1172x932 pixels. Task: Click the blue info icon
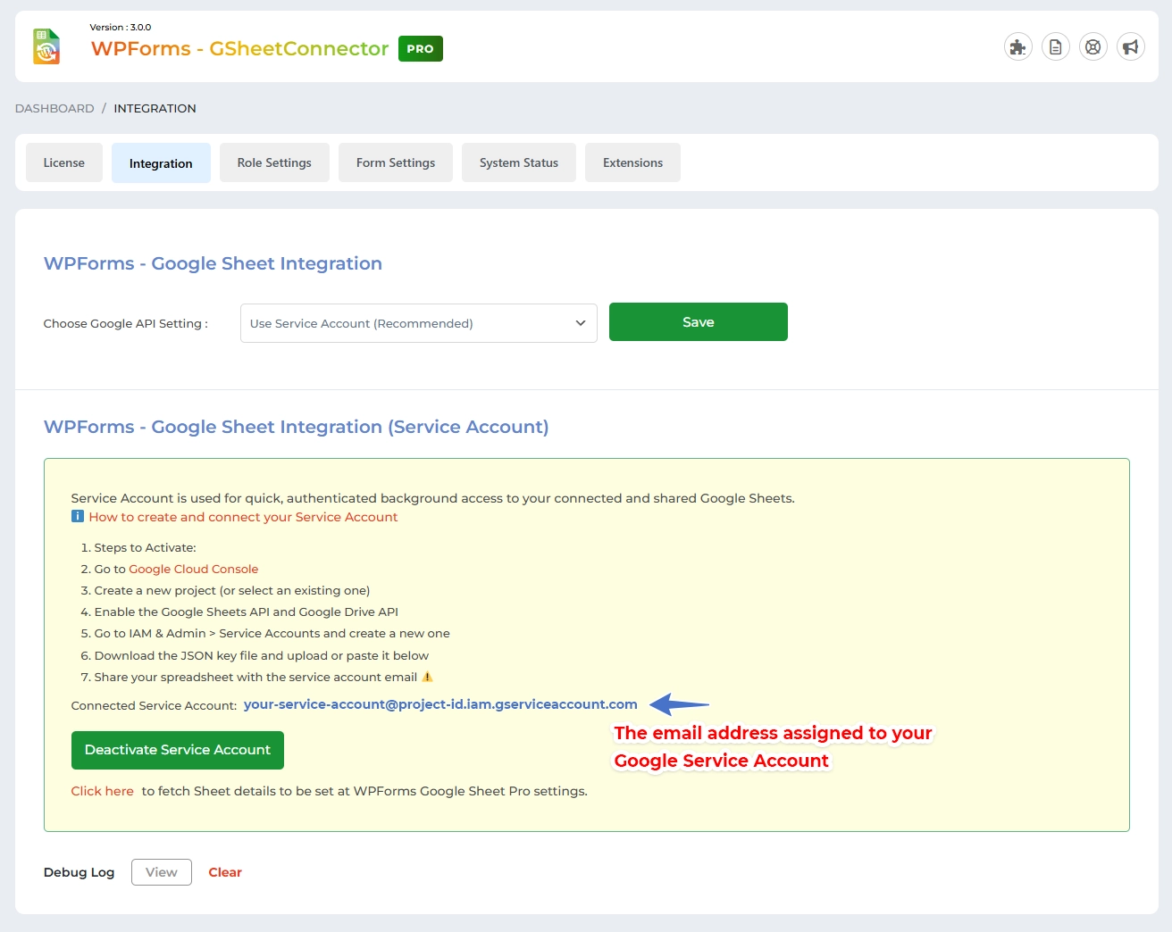78,517
